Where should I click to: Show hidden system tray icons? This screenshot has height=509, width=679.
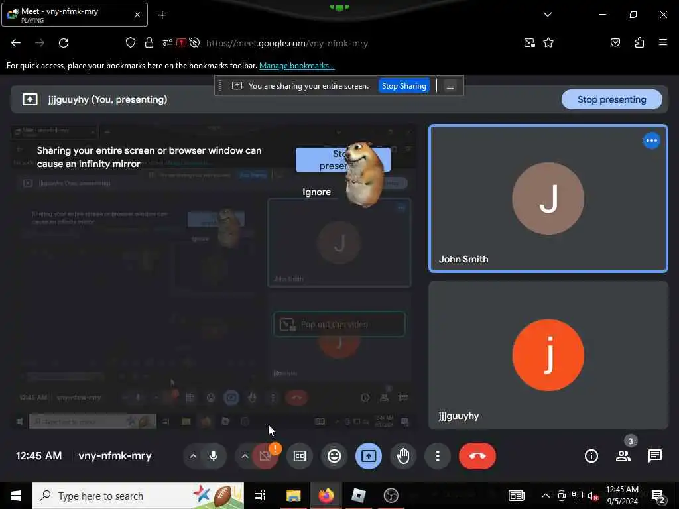click(545, 496)
